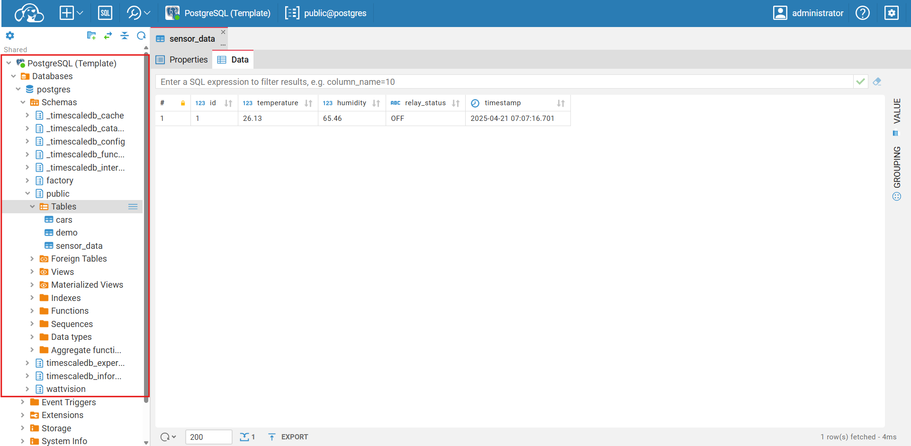Viewport: 911px width, 446px height.
Task: Expand the factory schema
Action: (x=27, y=181)
